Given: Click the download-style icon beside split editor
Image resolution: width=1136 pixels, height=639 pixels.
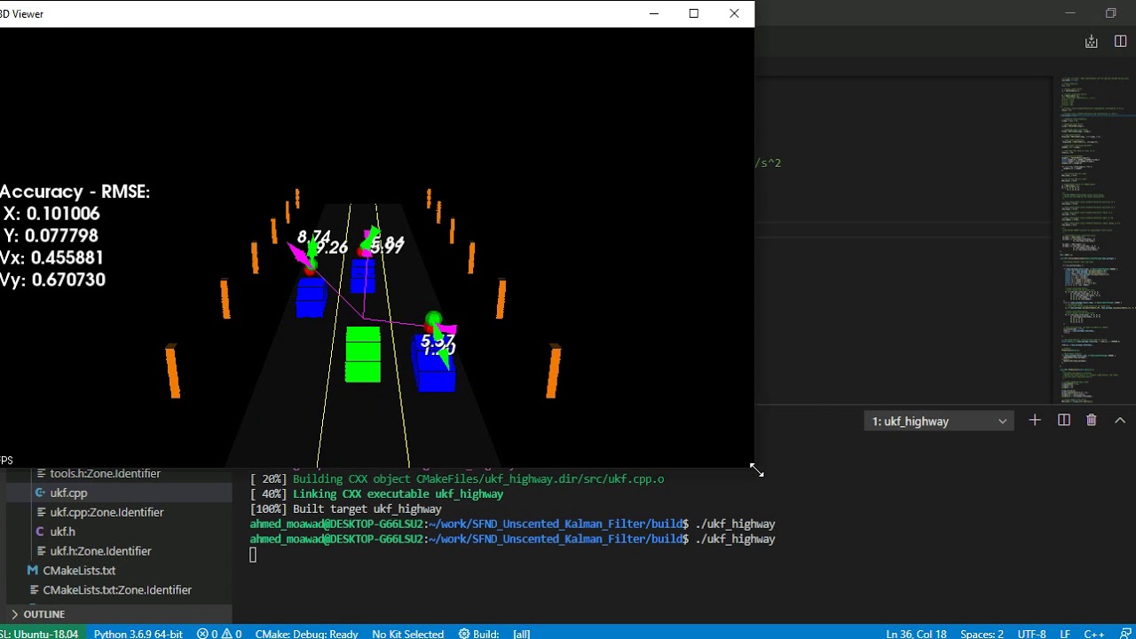Looking at the screenshot, I should [1092, 42].
